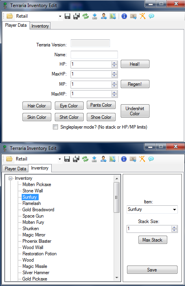The width and height of the screenshot is (185, 286).
Task: Click the double floppy save-as icon in the Inventory list window
Action: (x=76, y=159)
